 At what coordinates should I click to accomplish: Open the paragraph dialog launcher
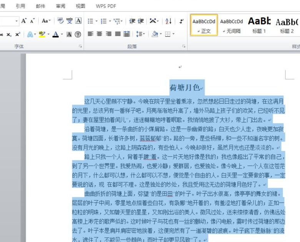click(x=184, y=46)
